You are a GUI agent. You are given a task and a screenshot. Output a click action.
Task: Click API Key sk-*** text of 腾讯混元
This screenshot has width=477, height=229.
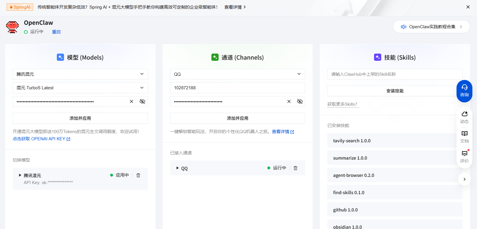pos(48,182)
